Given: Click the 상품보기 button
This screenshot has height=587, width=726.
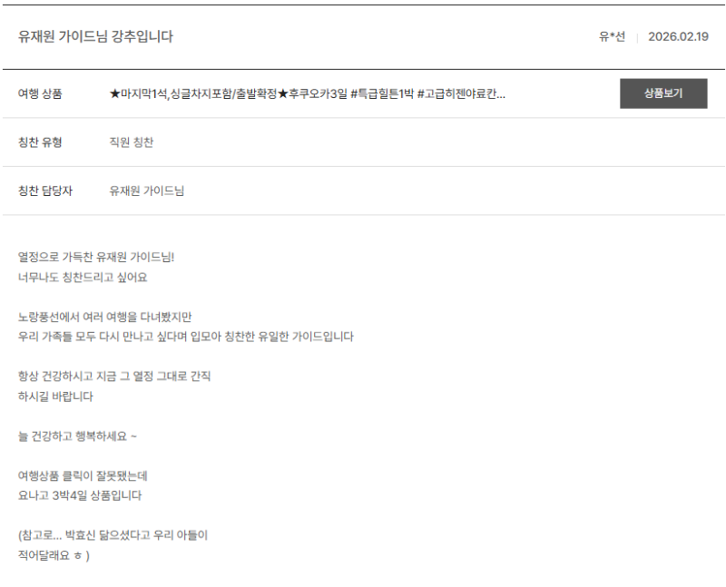Looking at the screenshot, I should (x=662, y=93).
